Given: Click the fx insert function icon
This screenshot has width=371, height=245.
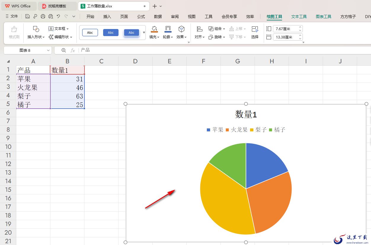Looking at the screenshot, I should point(73,50).
